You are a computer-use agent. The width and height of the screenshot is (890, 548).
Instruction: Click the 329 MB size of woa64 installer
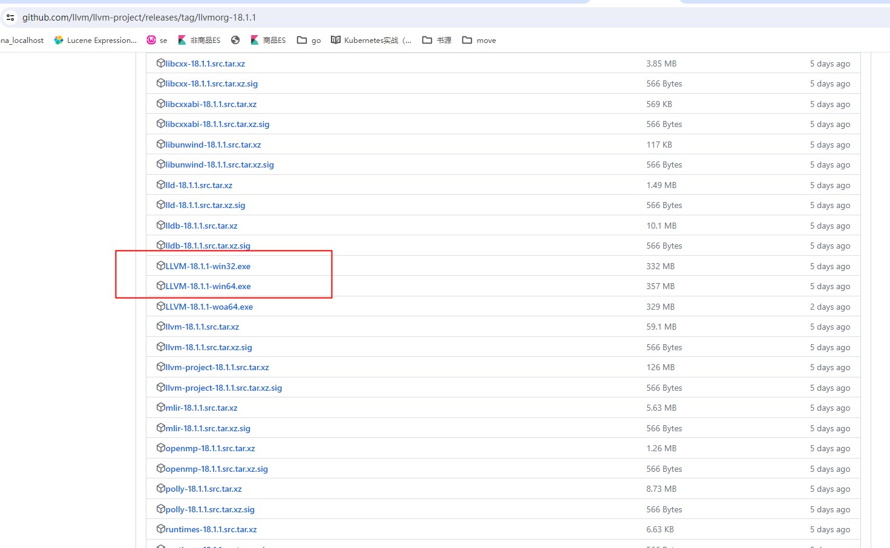[x=660, y=307]
